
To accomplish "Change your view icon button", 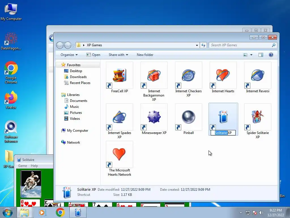I will point(245,55).
